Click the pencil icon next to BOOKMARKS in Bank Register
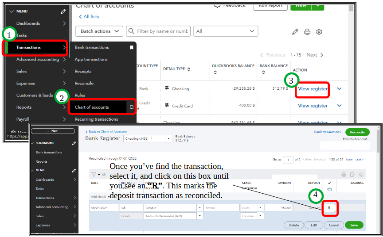The width and height of the screenshot is (383, 237). [x=74, y=143]
